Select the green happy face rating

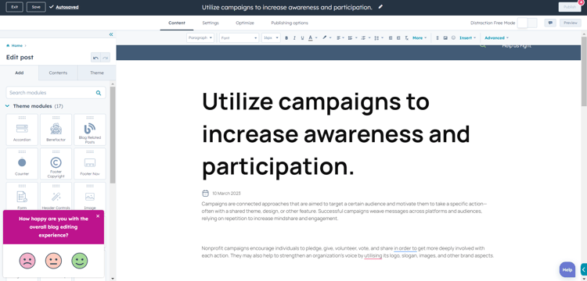coord(79,261)
